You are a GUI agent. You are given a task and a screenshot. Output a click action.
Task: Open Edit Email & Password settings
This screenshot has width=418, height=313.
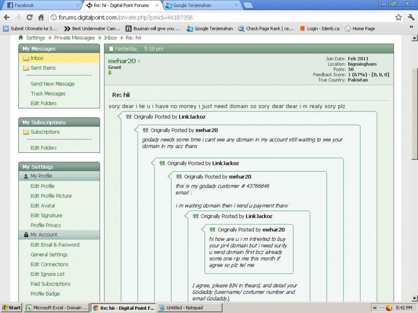55,245
